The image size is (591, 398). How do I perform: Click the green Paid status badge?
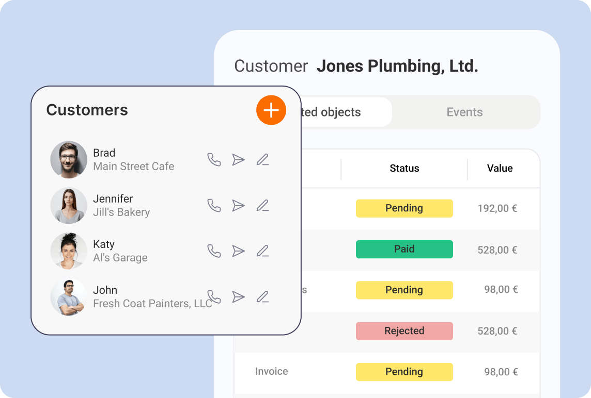click(x=404, y=249)
